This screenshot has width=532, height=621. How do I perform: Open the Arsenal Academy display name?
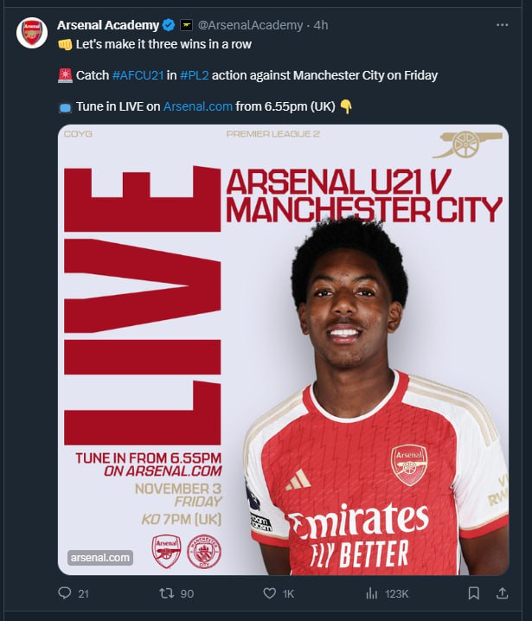point(108,25)
